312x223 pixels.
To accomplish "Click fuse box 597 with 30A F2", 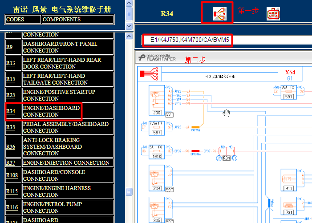I will [289, 92].
